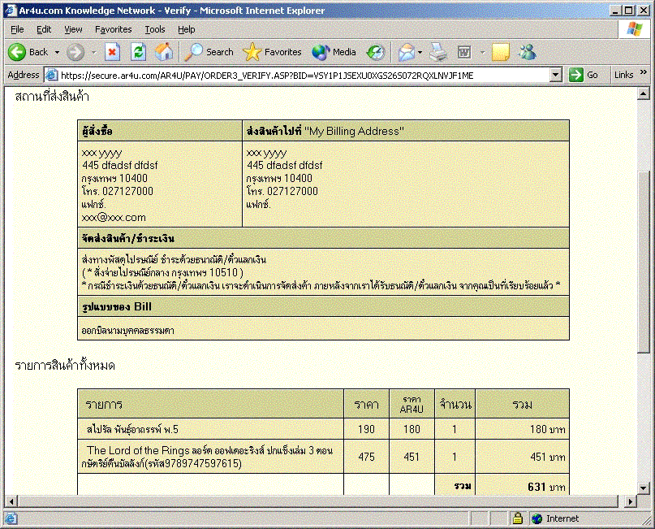This screenshot has height=529, width=655.
Task: Open the Back button history dropdown arrow
Action: [x=56, y=52]
